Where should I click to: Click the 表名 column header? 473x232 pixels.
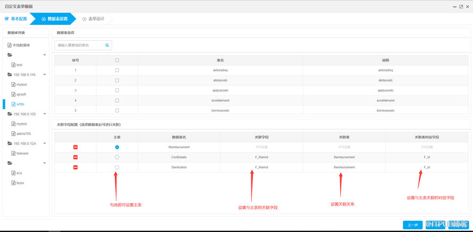coord(220,60)
